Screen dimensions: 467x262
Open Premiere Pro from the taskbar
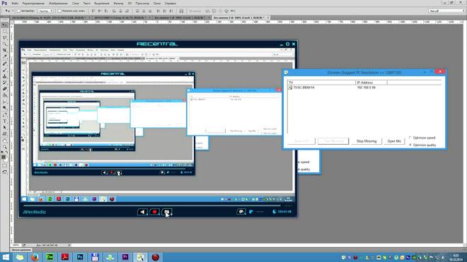click(125, 257)
